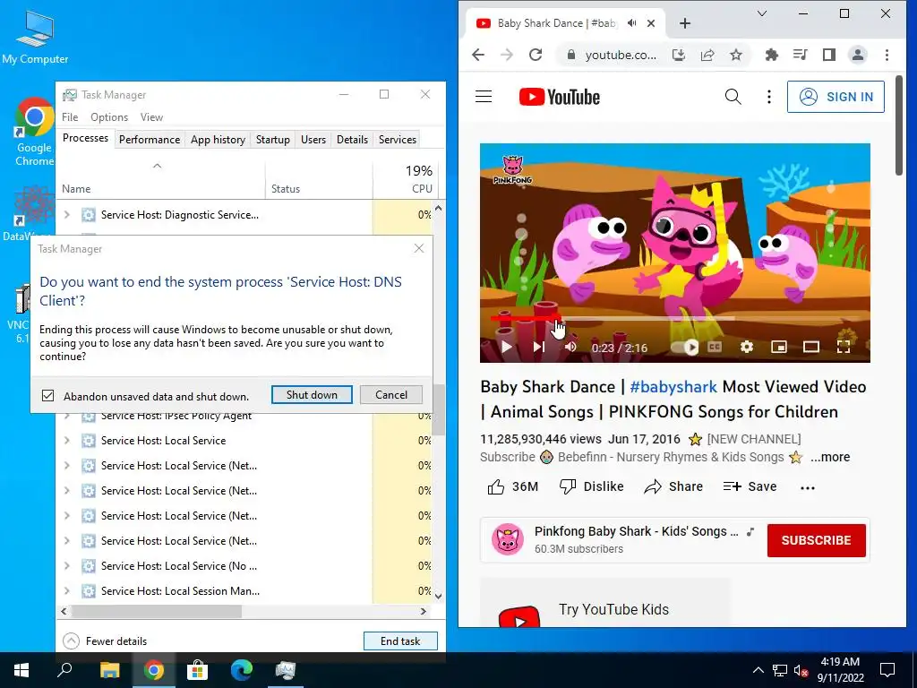This screenshot has height=688, width=917.
Task: Reload the YouTube page
Action: click(x=536, y=55)
